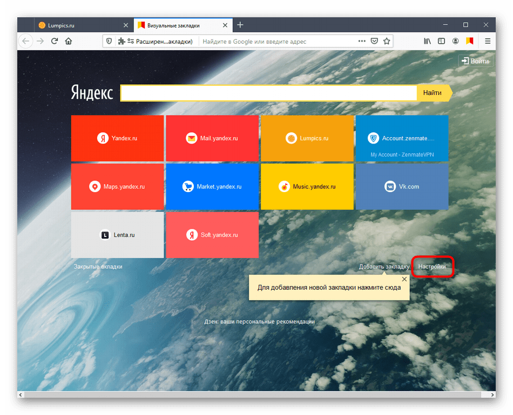Open the Firefox hamburger menu
Screen dimensions: 513x415
[x=488, y=41]
